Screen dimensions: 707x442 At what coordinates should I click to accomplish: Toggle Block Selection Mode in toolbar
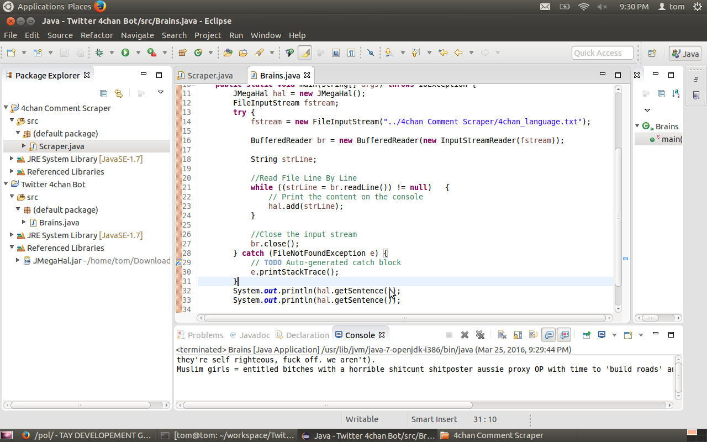[336, 52]
